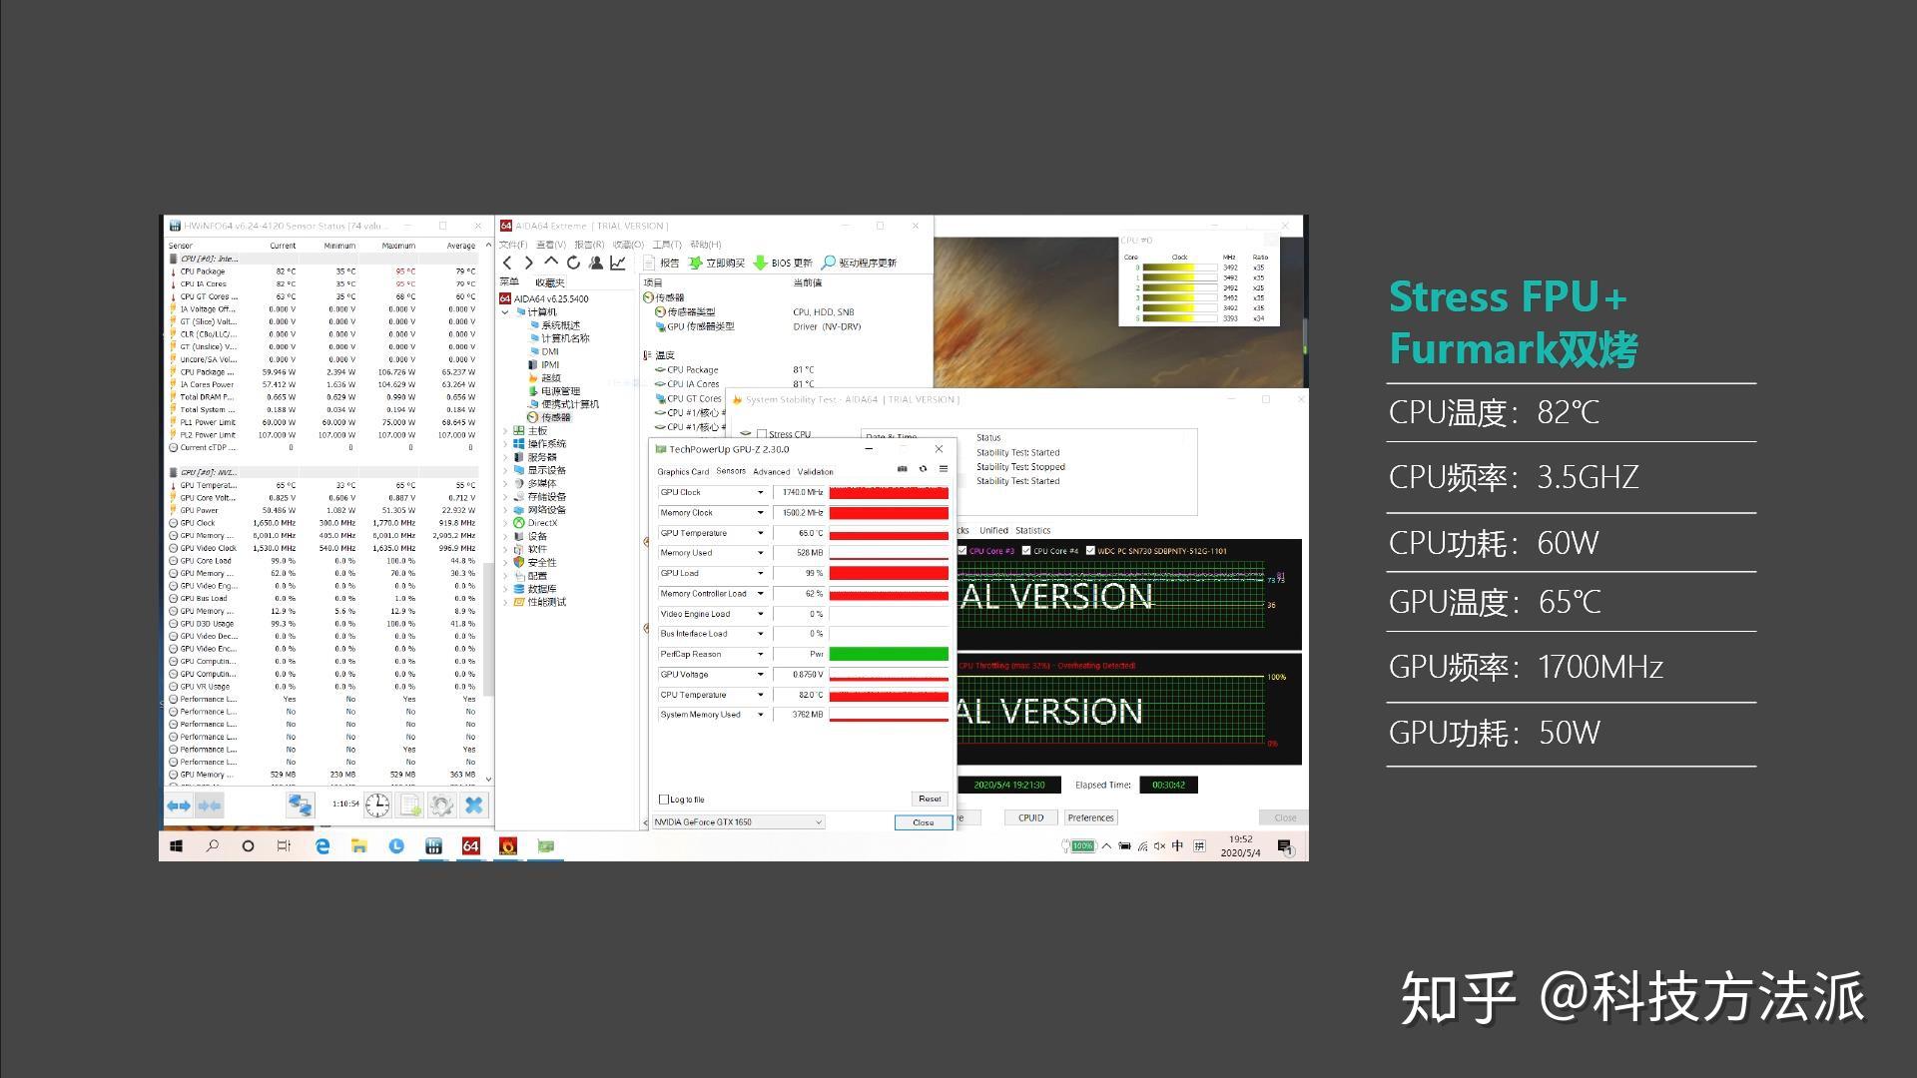Open HWiNFO settings gear icon
This screenshot has height=1078, width=1917.
[441, 805]
